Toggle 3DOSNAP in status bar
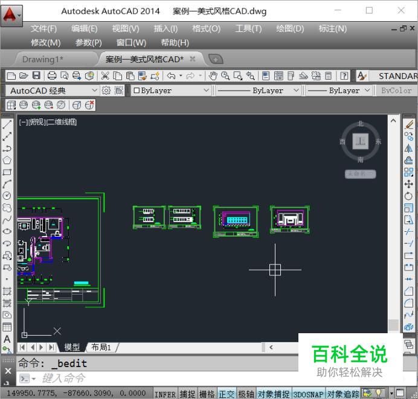This screenshot has height=399, width=418. 309,394
